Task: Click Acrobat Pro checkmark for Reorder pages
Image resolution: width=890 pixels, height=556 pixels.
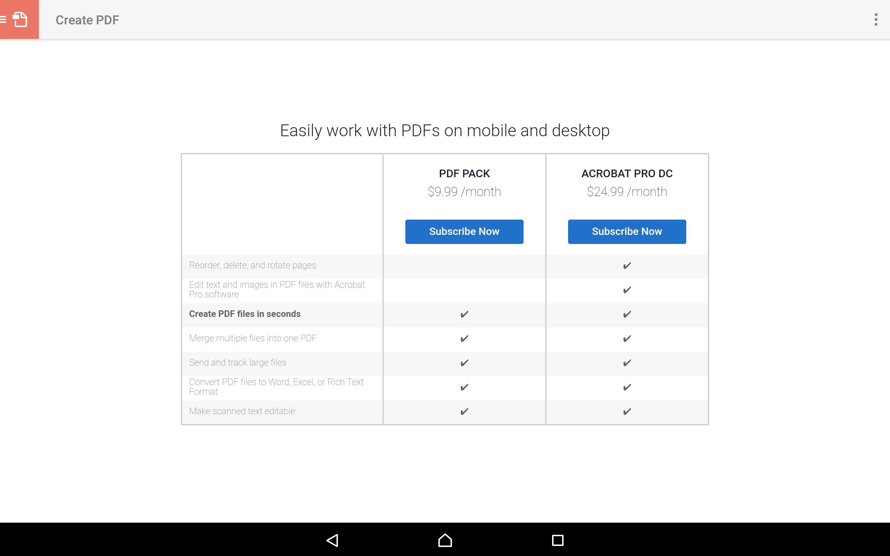Action: point(627,265)
